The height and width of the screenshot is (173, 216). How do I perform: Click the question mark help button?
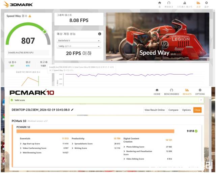pos(201,100)
